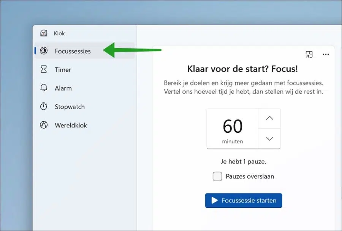342x231 pixels.
Task: Click the text 'Je hebt 1 pauze.'
Action: tap(244, 162)
